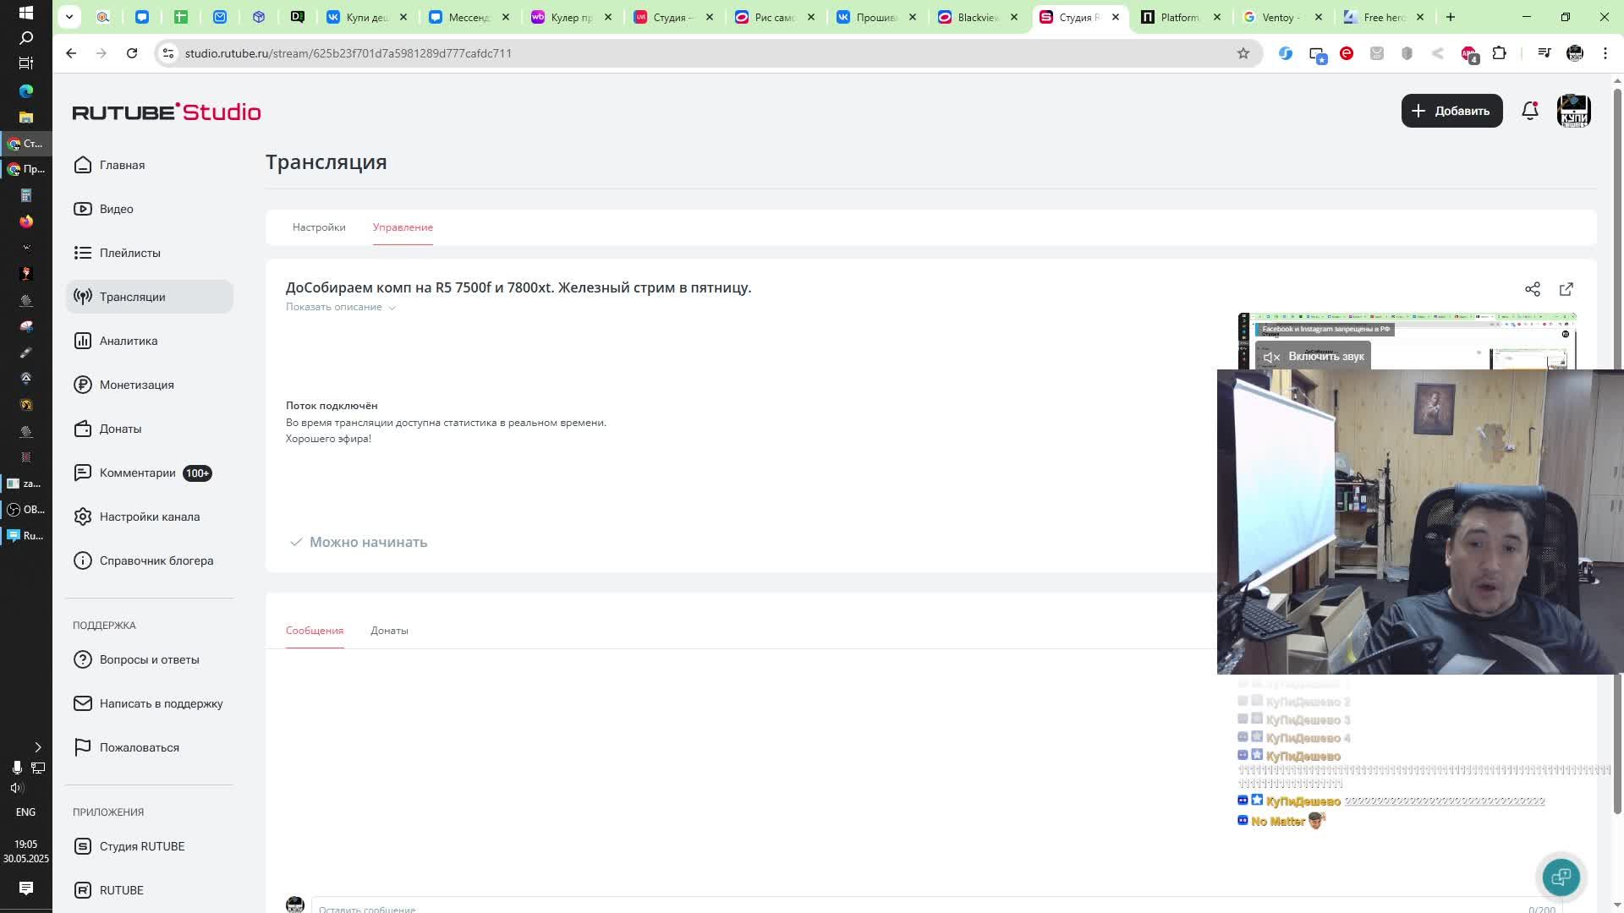Open Монетизация sidebar item
This screenshot has height=913, width=1624.
coord(136,385)
